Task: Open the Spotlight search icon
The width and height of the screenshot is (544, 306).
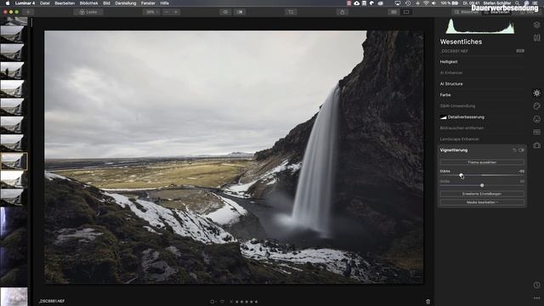Action: point(517,3)
